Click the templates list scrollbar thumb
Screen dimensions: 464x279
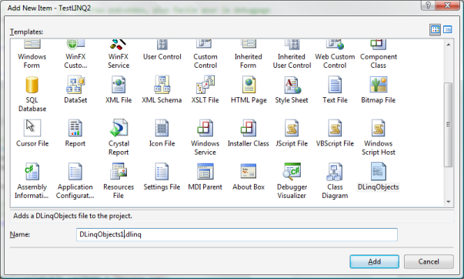point(449,125)
